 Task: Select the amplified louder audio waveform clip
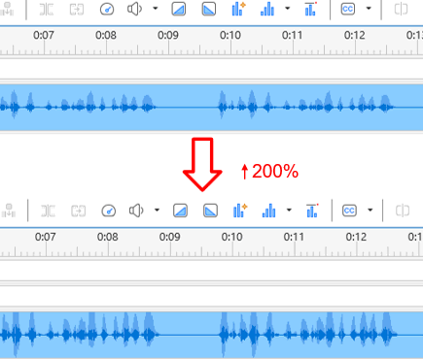tap(211, 335)
